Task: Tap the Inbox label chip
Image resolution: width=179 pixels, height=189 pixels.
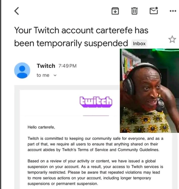Action: [139, 44]
